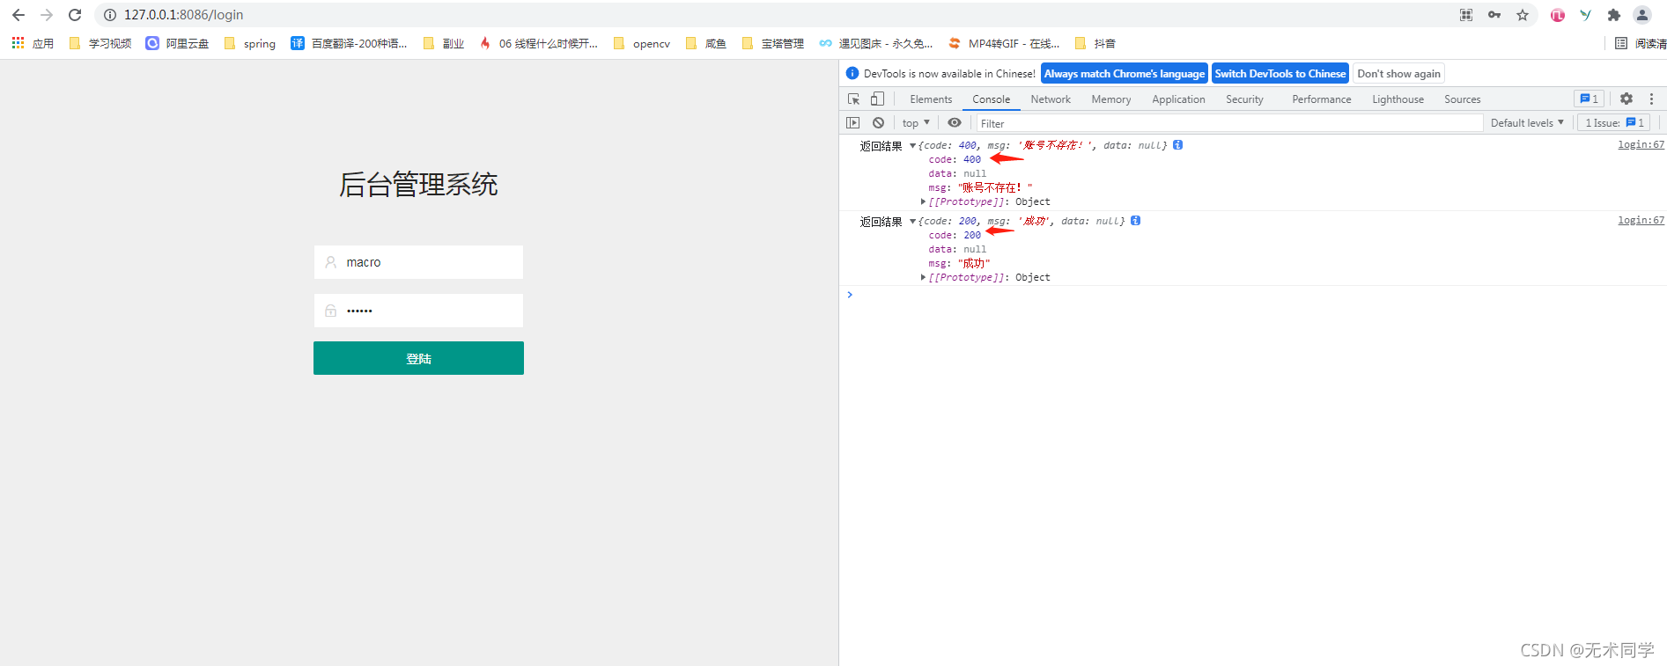Screen dimensions: 1667x666
Task: Expand Prototype under the 400 object
Action: pos(923,201)
